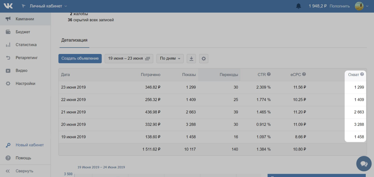Go to Кампании in the sidebar

pyautogui.click(x=25, y=19)
